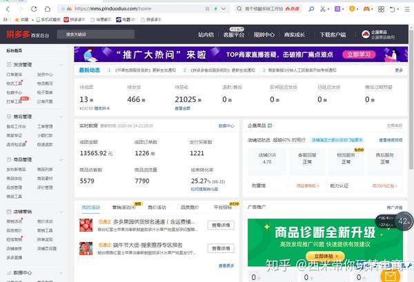Viewport: 414px width, 282px height.
Task: Collapse the 售后管理 sidebar section
Action: point(61,117)
